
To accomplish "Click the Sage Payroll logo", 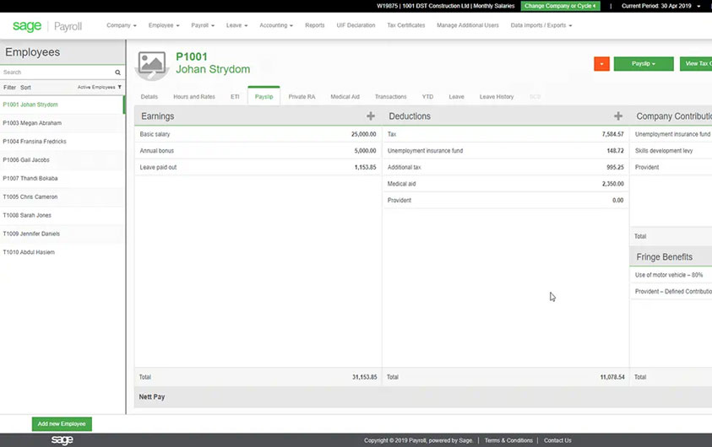I will pos(47,26).
